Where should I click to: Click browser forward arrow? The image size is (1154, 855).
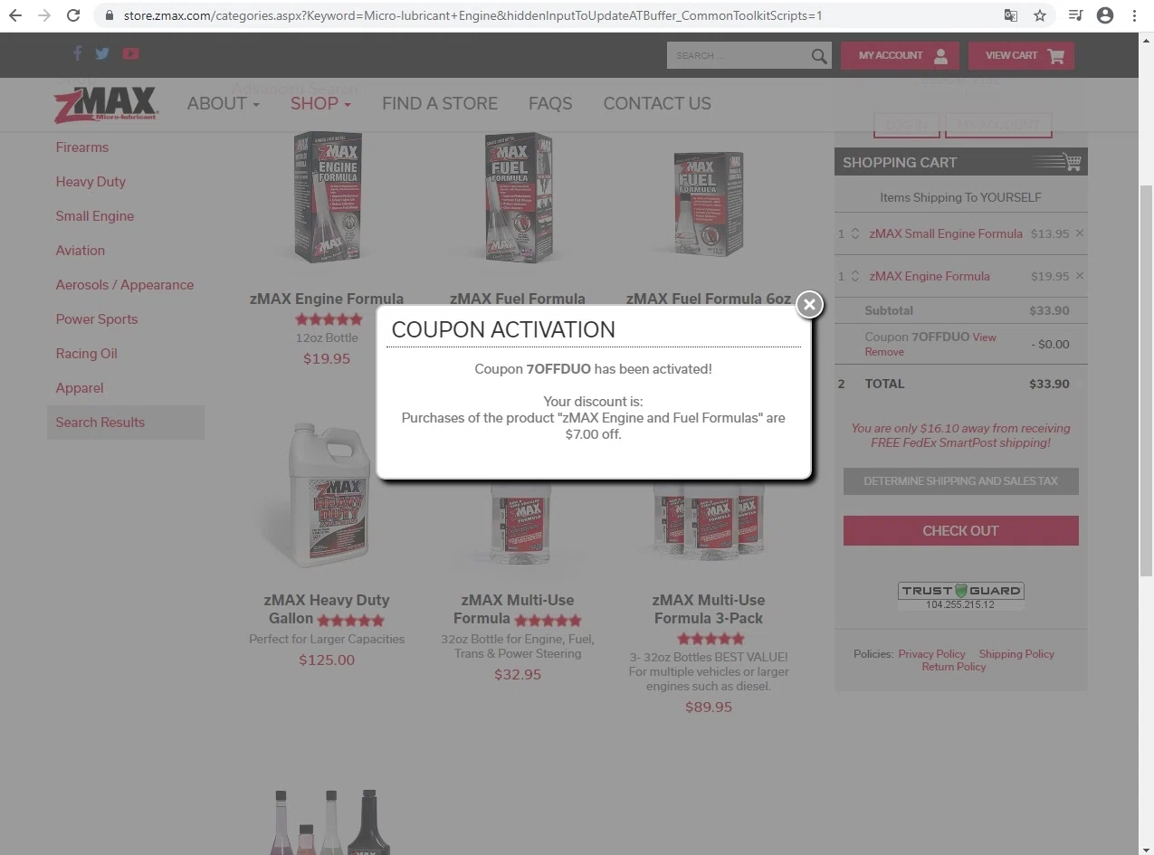tap(44, 15)
